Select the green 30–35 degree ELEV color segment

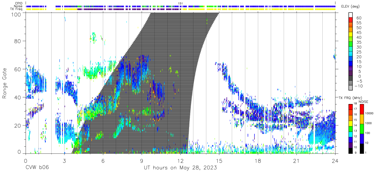(x=351, y=44)
